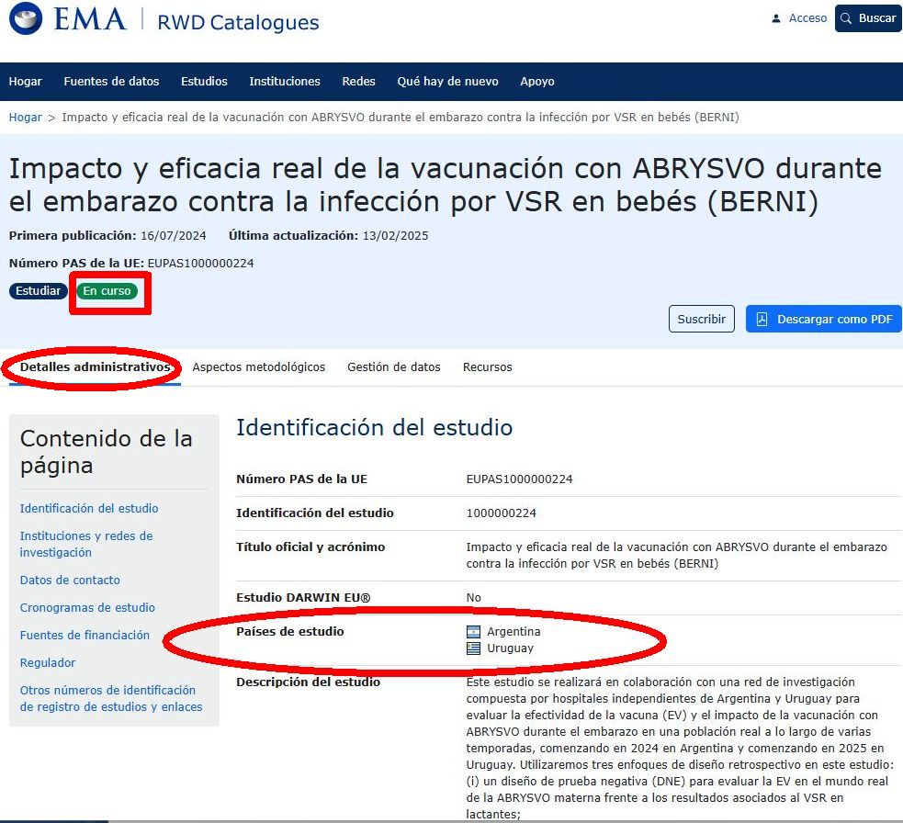Jump to Otros números de identificación link
Image resolution: width=903 pixels, height=823 pixels.
pos(111,699)
